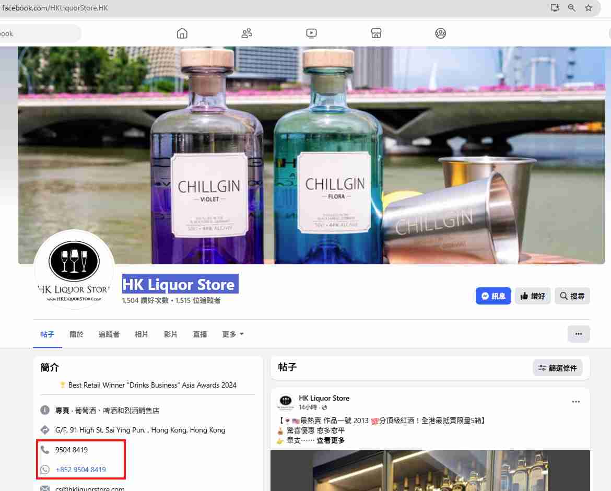Screen dimensions: 611x491
Task: Click the browser address bar URL
Action: (54, 8)
